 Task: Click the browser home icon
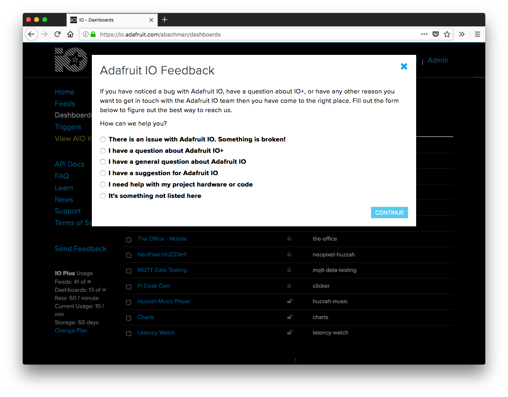click(x=70, y=34)
